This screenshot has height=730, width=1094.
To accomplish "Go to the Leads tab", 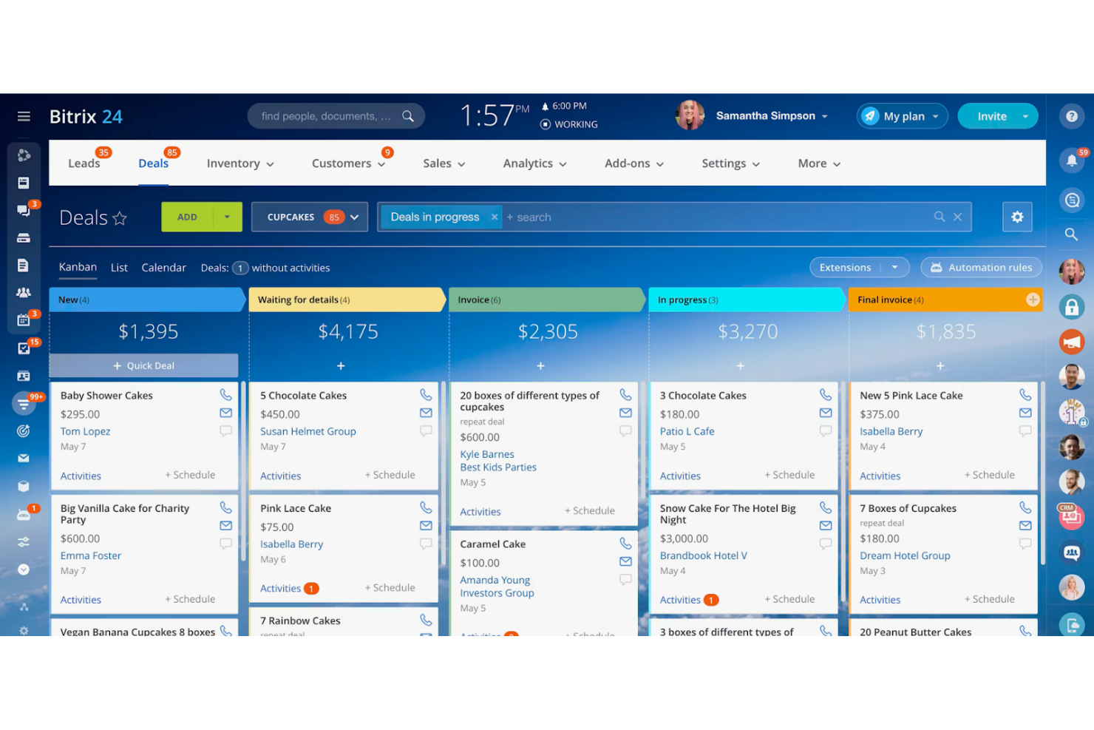I will click(84, 163).
